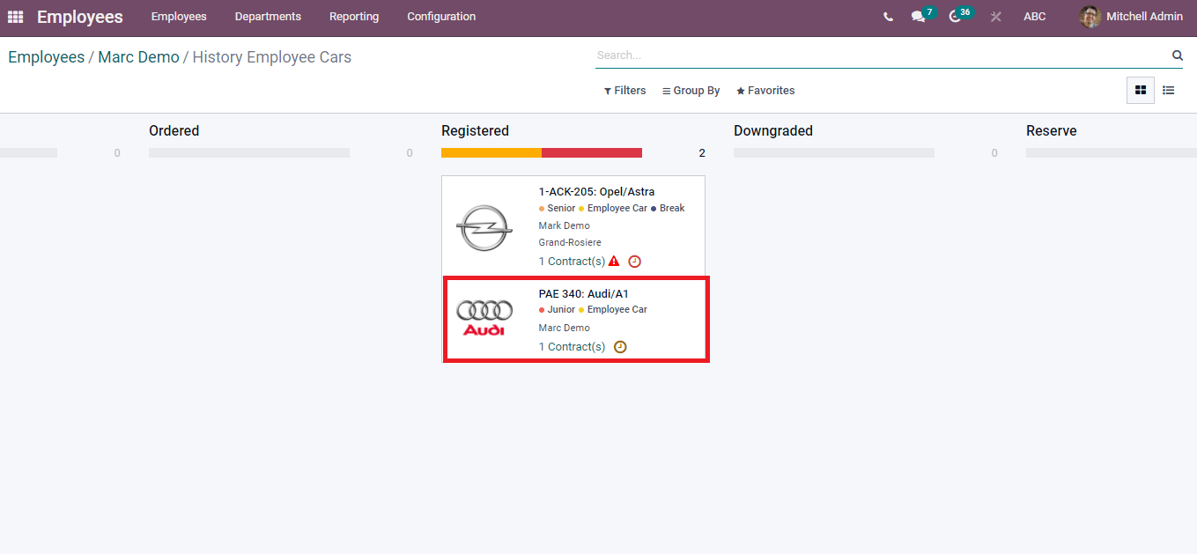This screenshot has height=554, width=1197.
Task: Open the Reporting menu
Action: coord(354,17)
